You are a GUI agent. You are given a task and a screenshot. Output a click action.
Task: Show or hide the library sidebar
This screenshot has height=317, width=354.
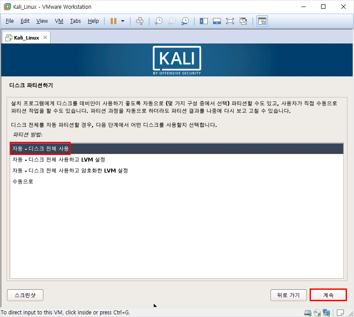(204, 21)
